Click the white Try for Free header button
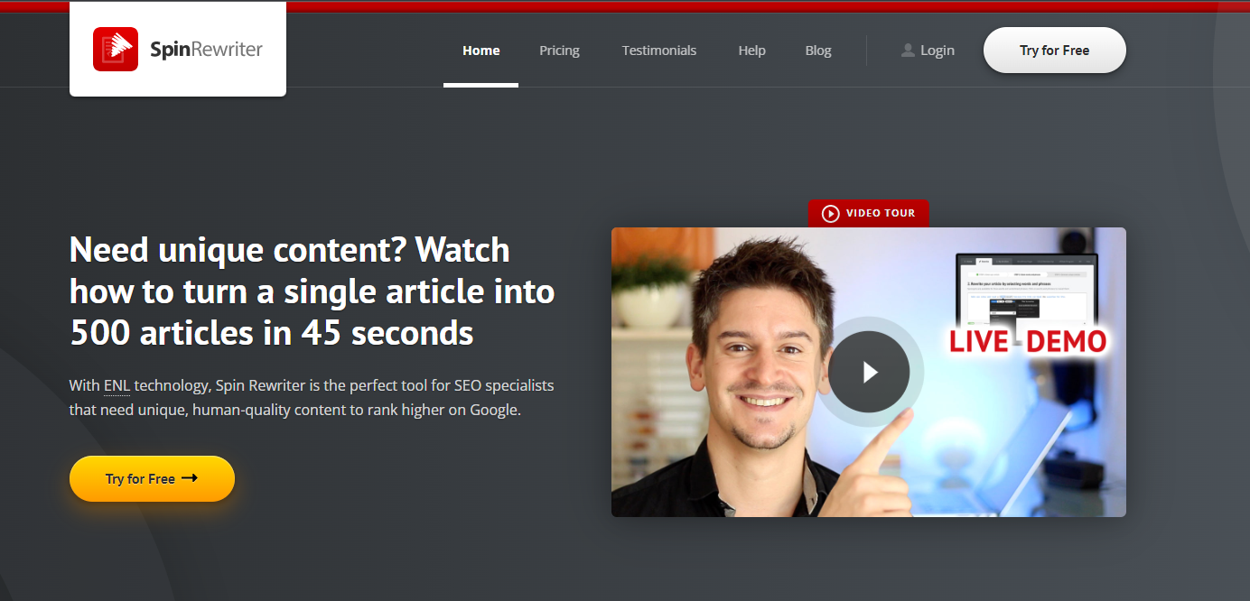Screen dimensions: 1250x601 [x=1055, y=51]
